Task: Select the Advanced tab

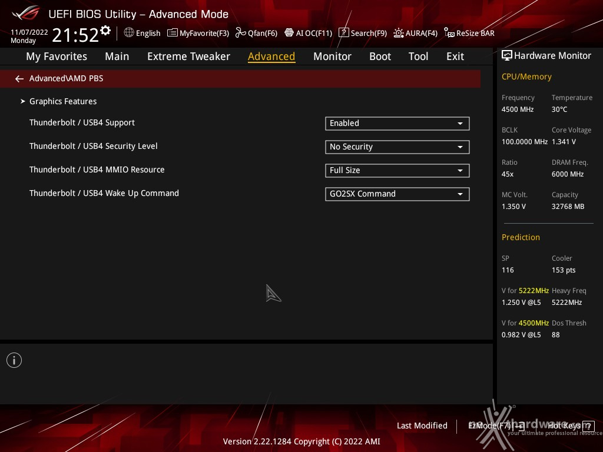Action: [x=271, y=56]
